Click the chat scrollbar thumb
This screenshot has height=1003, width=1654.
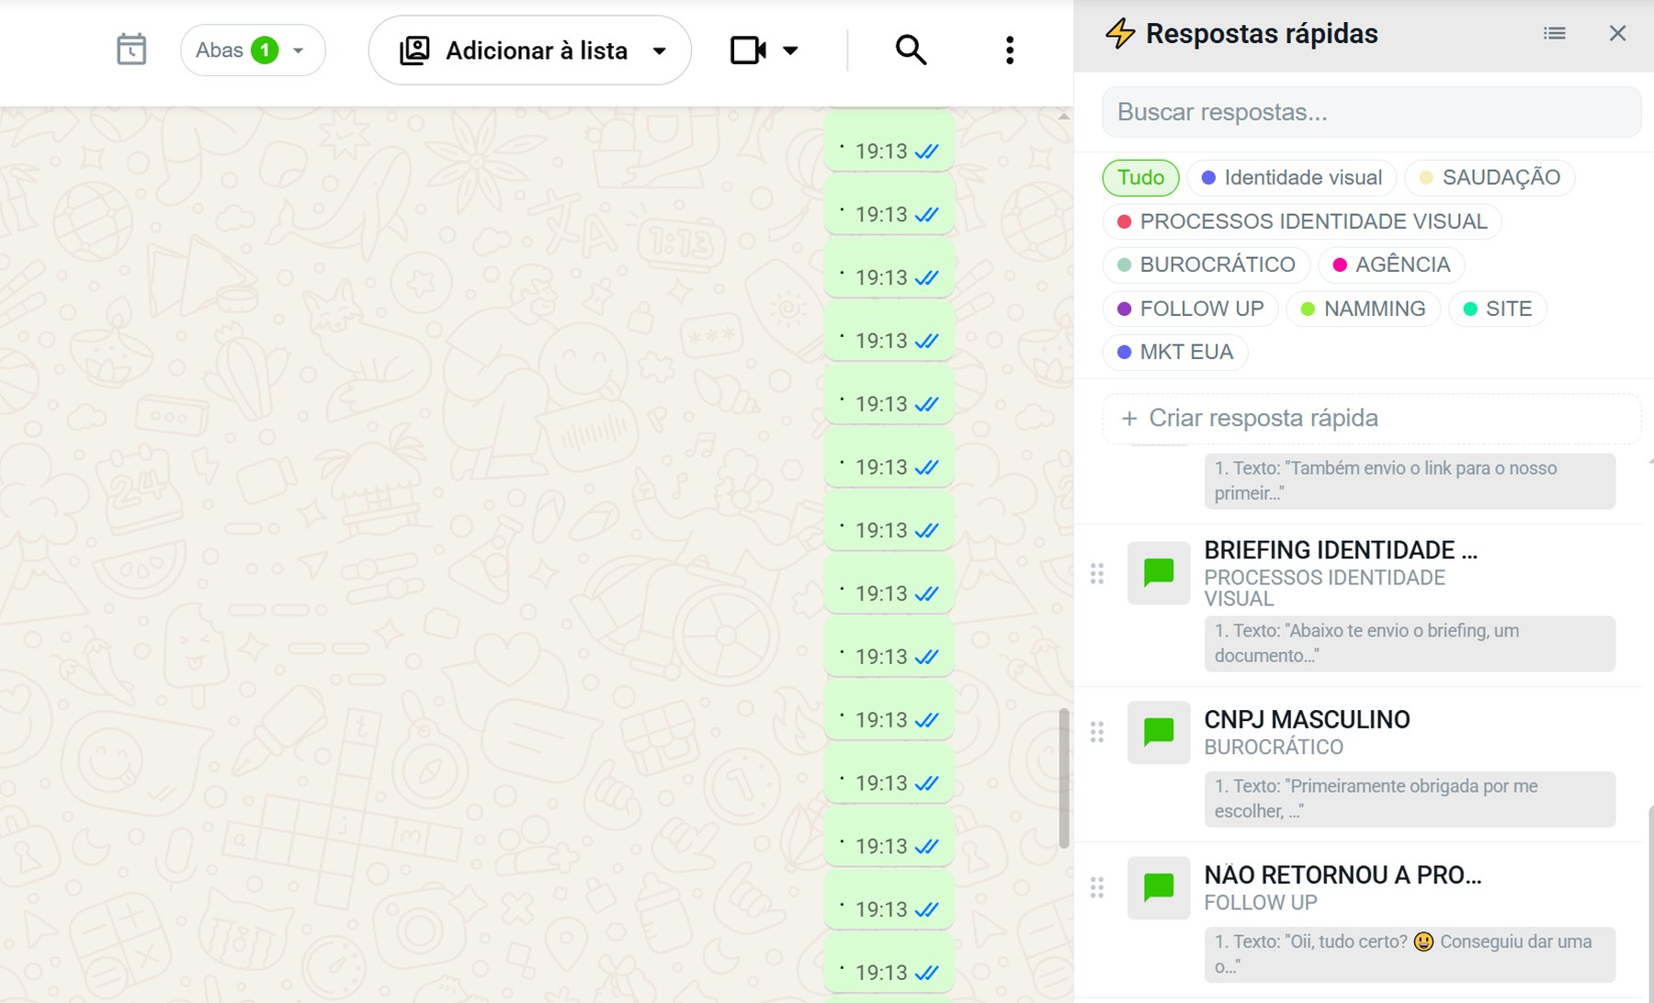pyautogui.click(x=1064, y=778)
